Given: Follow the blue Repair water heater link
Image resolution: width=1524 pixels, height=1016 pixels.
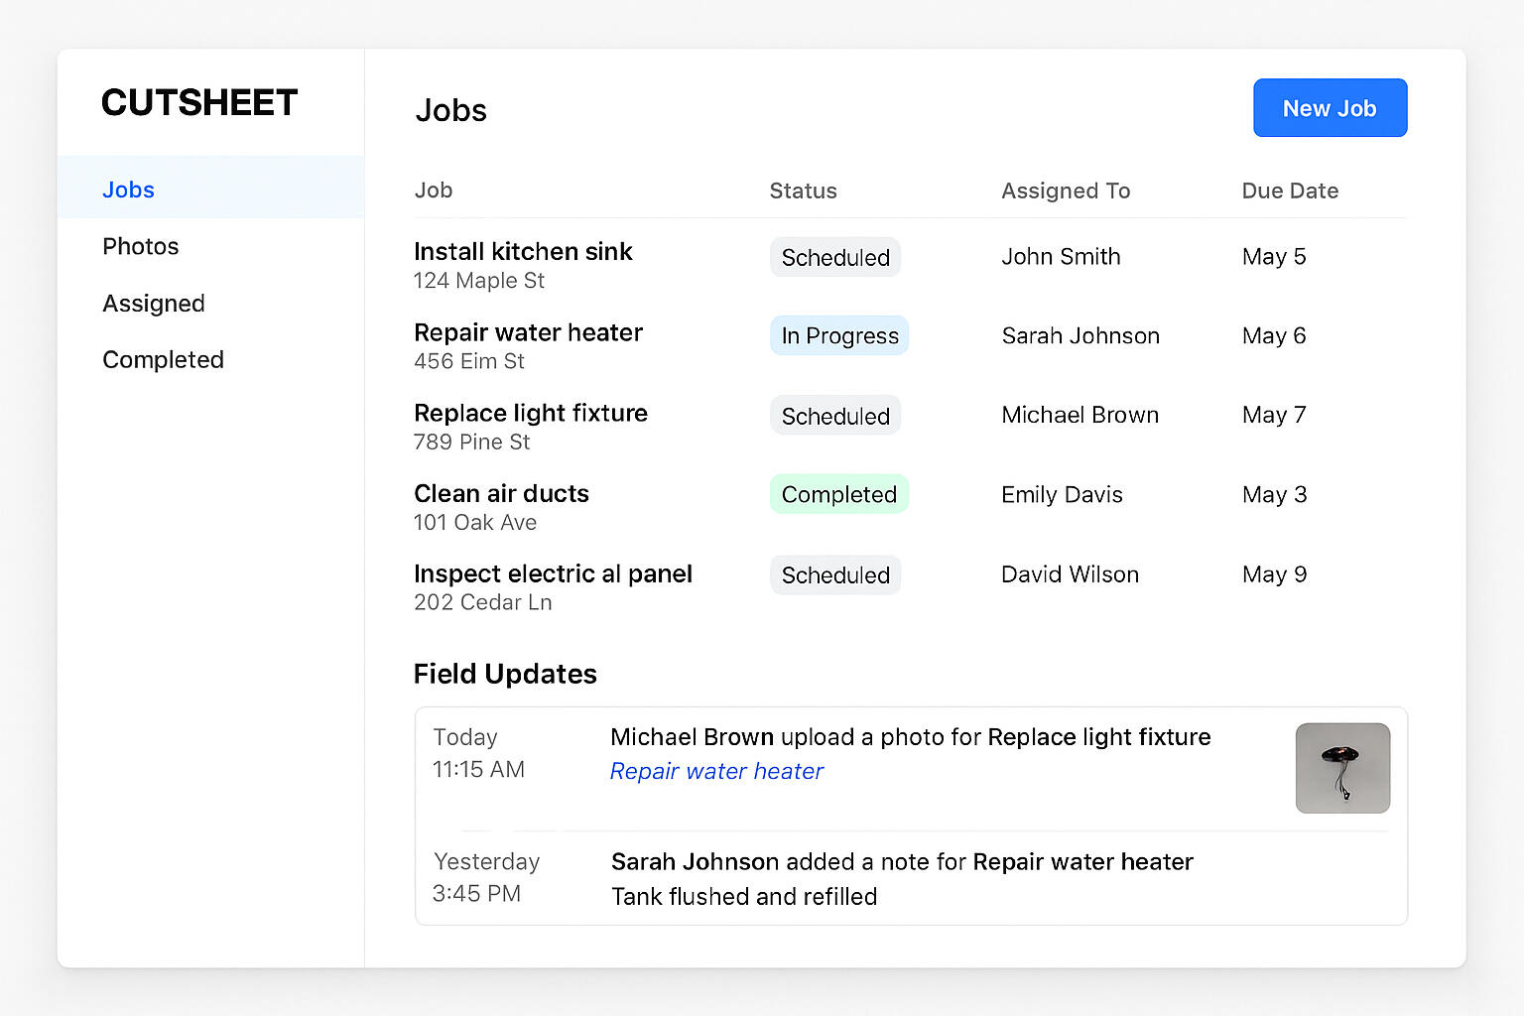Looking at the screenshot, I should pos(716,771).
